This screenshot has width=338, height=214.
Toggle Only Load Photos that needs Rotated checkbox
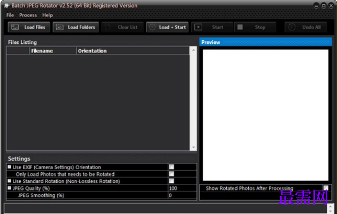[171, 174]
